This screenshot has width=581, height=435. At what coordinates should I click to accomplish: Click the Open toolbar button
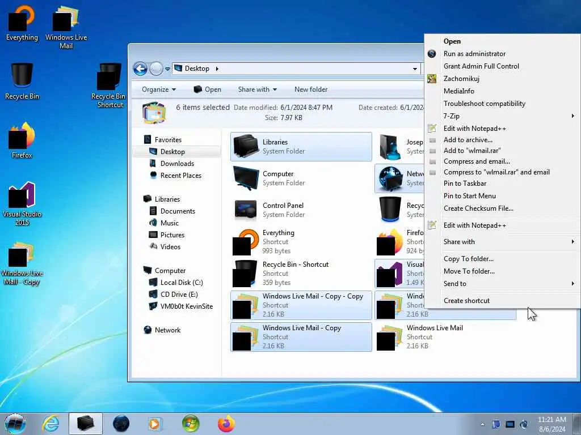click(x=208, y=89)
